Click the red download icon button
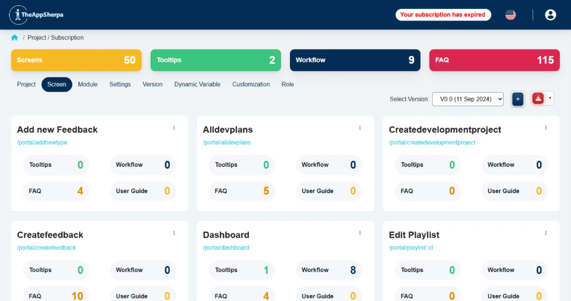 pyautogui.click(x=538, y=98)
